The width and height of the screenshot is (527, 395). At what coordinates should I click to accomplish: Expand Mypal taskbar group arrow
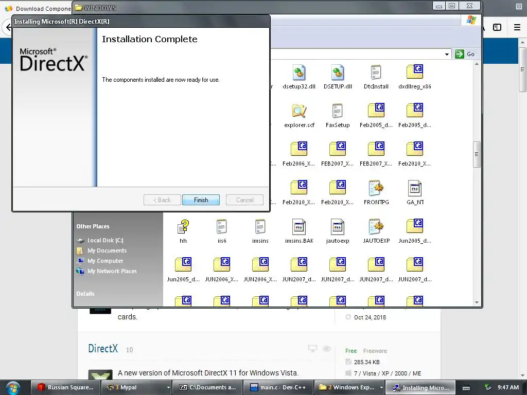(168, 388)
